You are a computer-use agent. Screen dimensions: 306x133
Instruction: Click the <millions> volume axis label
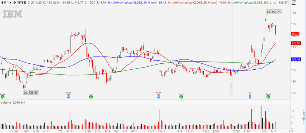[x=304, y=117]
